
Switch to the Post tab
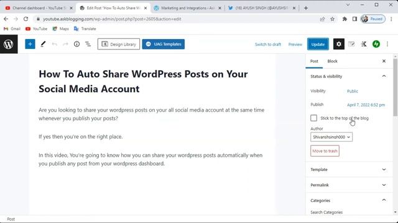click(314, 61)
